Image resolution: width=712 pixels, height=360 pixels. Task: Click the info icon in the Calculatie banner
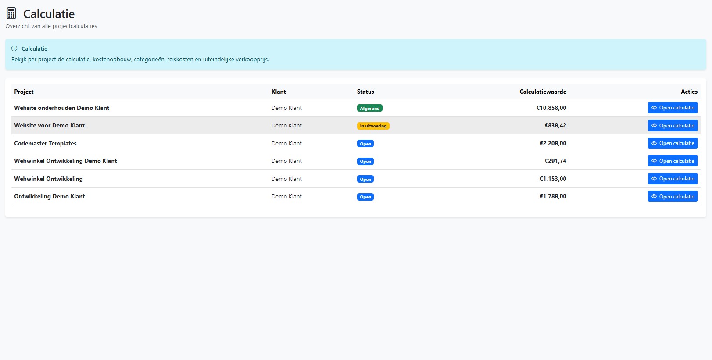(x=14, y=49)
